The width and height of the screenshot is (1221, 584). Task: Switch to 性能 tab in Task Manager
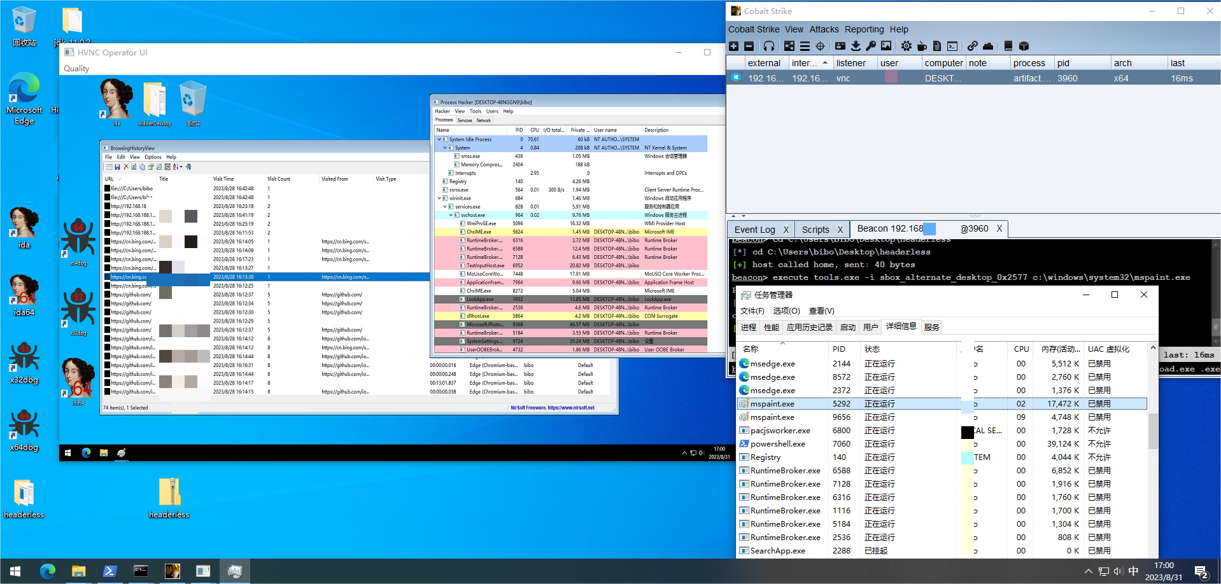772,327
